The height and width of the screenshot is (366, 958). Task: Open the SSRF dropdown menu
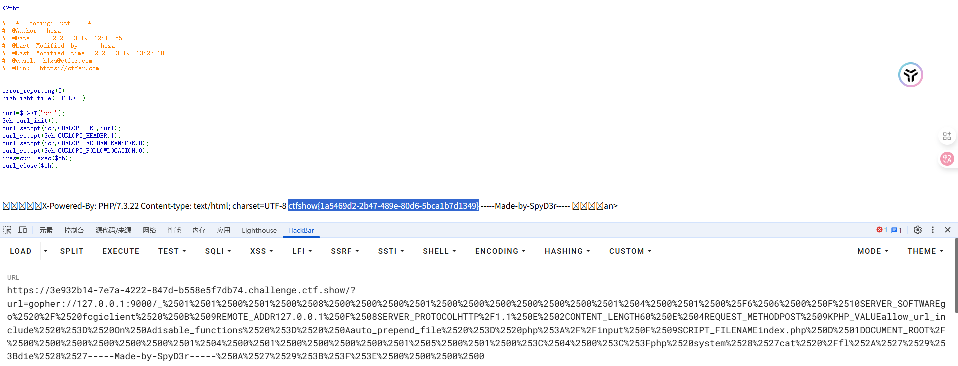coord(345,251)
